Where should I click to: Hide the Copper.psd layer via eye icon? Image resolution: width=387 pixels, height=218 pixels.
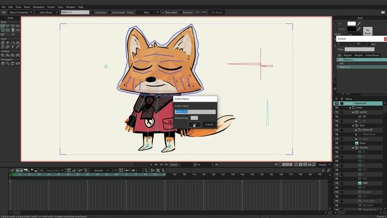[x=337, y=104]
